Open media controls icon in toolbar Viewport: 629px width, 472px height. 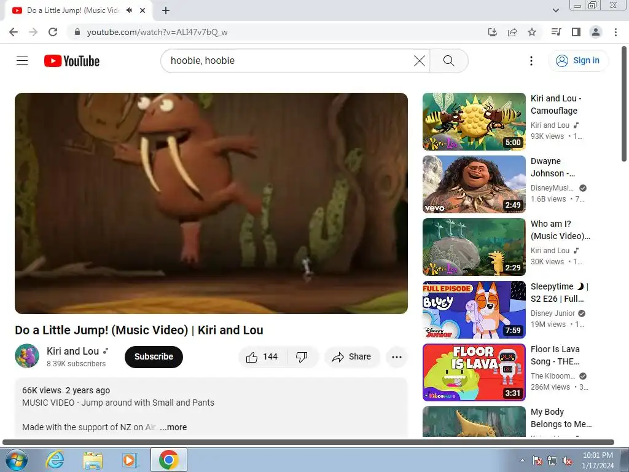(x=557, y=32)
